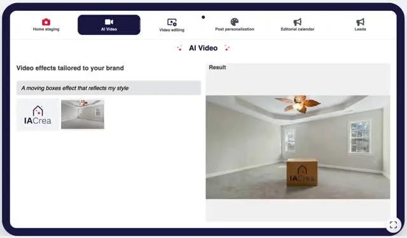Viewport: 407px width, 238px height.
Task: Click the Home staging camera icon
Action: (46, 22)
